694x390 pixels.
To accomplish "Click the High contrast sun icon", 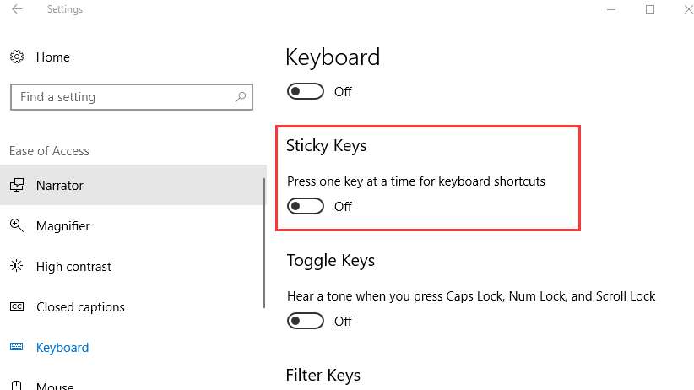I will tap(17, 267).
